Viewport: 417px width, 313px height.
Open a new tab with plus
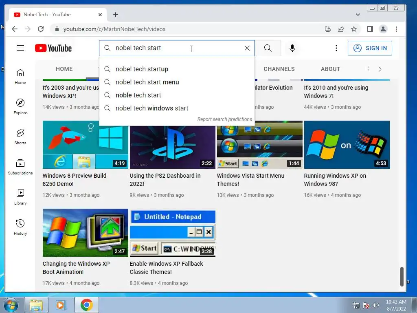(115, 15)
